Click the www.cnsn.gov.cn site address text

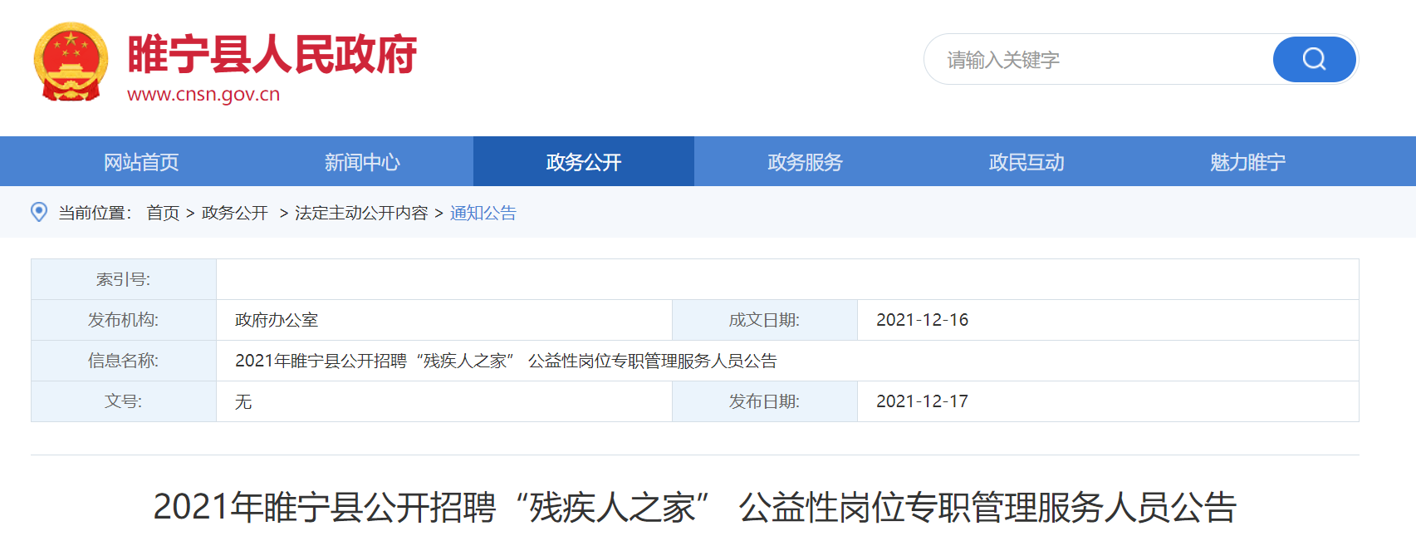(x=203, y=95)
